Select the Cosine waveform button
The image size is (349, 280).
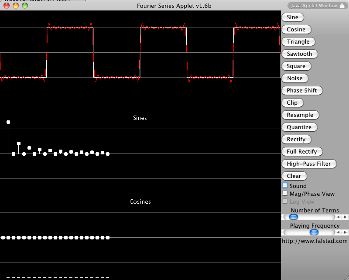296,30
